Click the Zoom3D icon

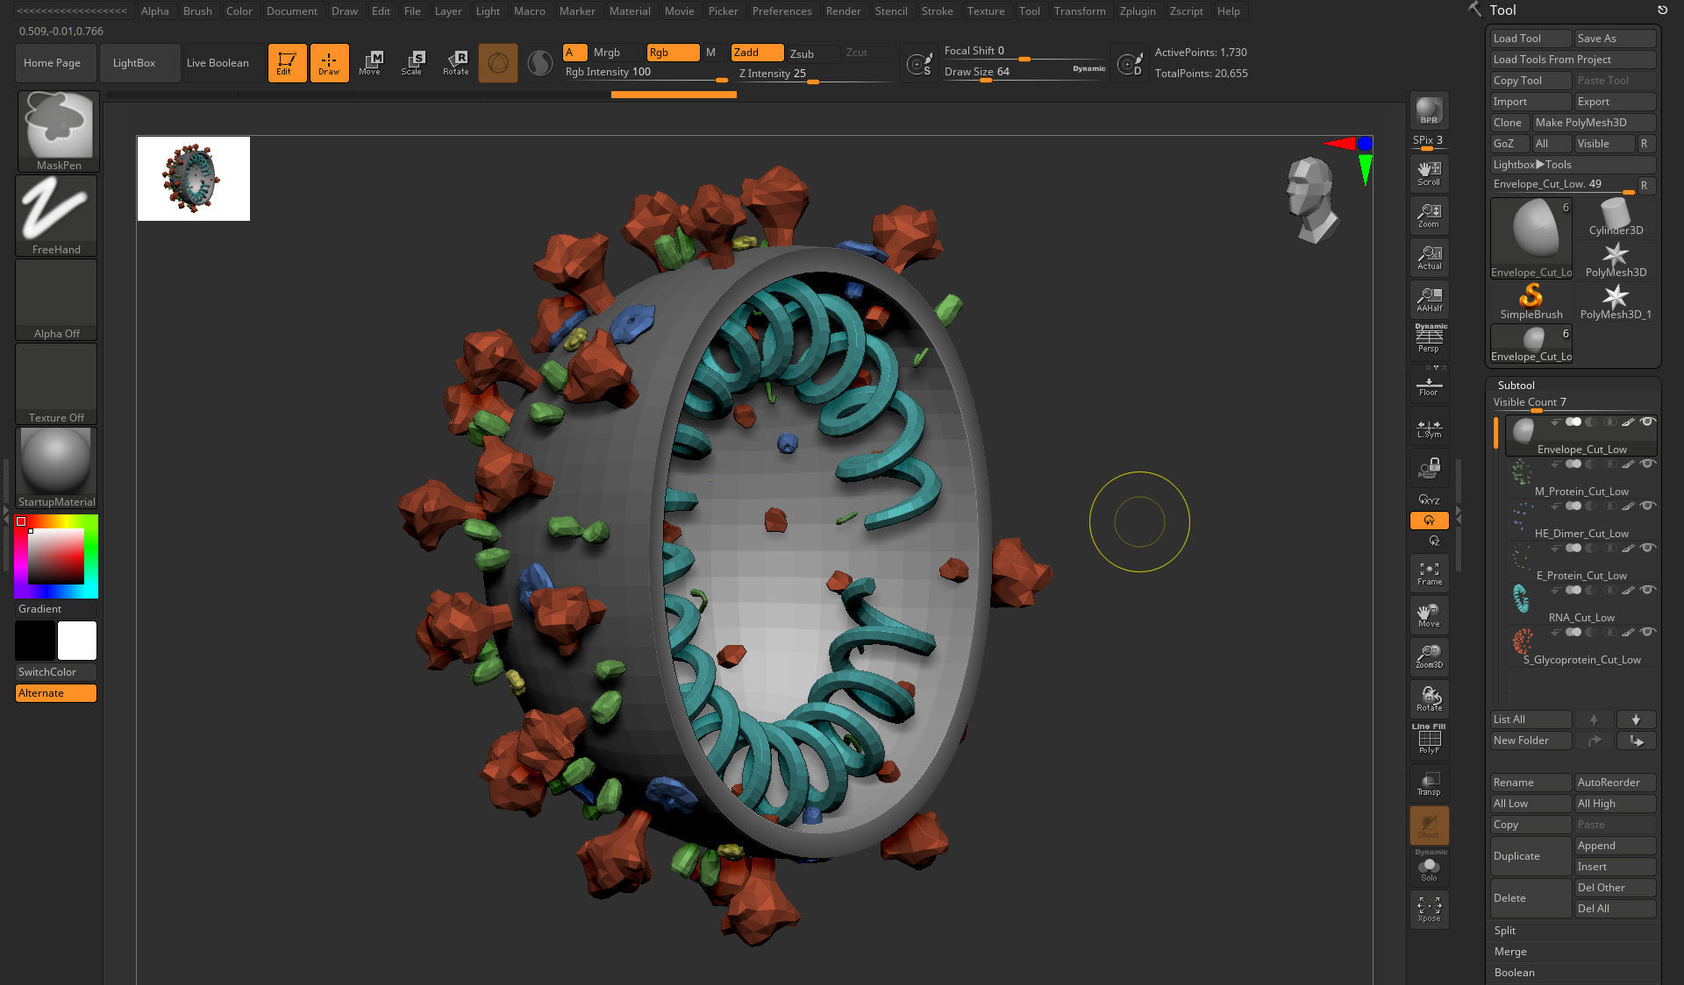pos(1429,656)
